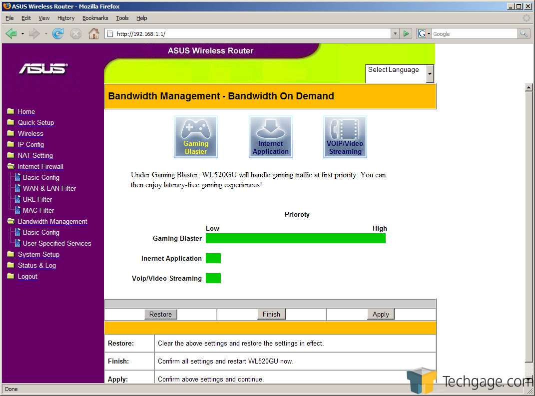Screen dimensions: 535x396
Task: Click the Google search input field
Action: click(x=475, y=33)
